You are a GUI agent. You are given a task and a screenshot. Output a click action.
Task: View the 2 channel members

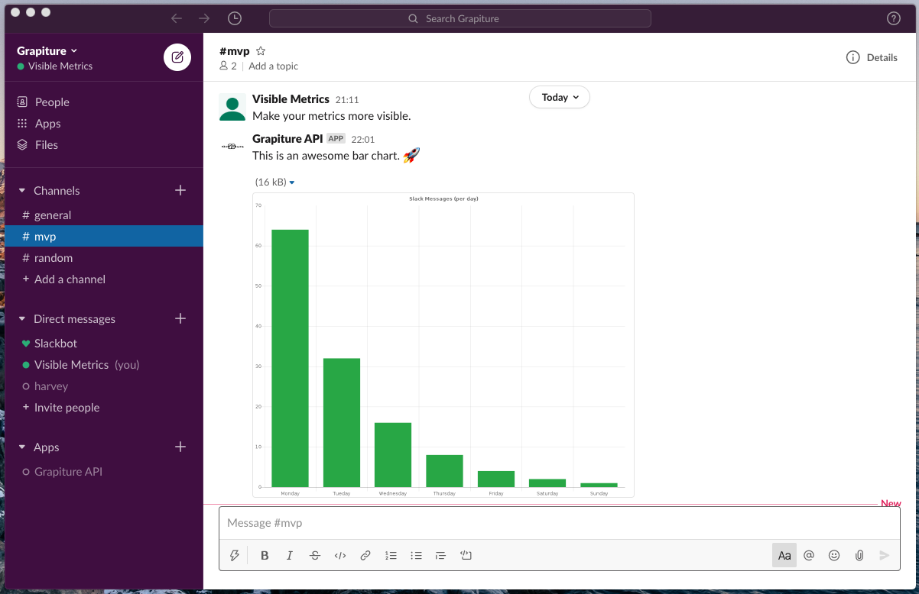[228, 66]
